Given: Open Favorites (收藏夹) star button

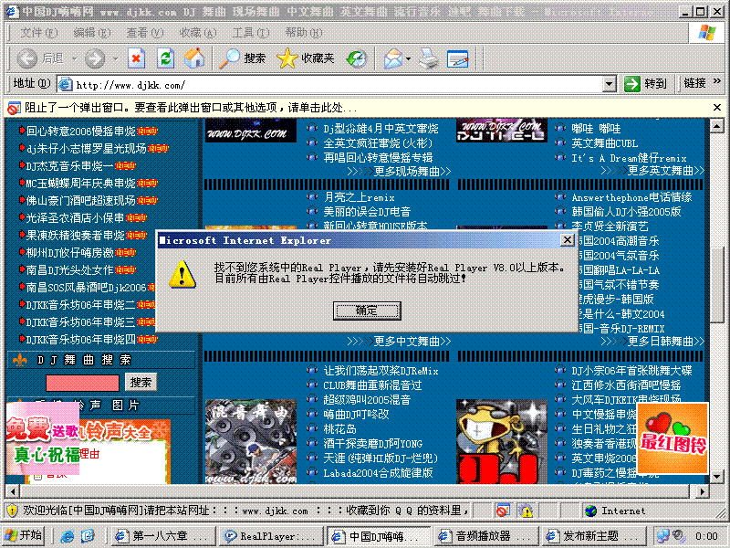Looking at the screenshot, I should [x=306, y=58].
